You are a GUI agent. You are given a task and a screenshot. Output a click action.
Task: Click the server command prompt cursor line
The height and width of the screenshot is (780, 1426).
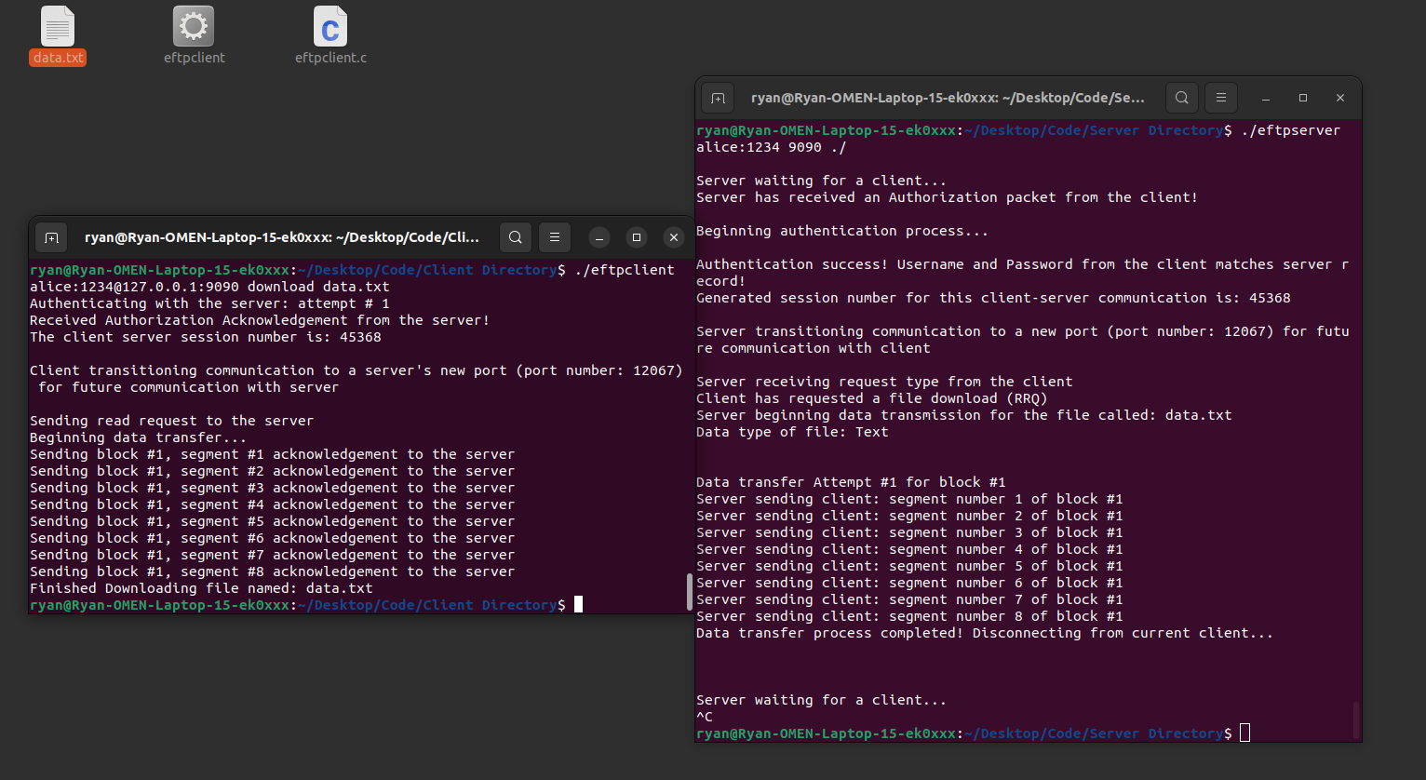pyautogui.click(x=974, y=733)
